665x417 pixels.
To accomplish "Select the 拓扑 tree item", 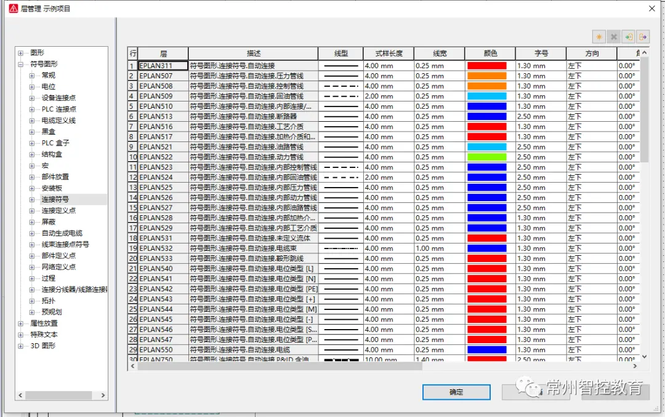I will coord(49,301).
